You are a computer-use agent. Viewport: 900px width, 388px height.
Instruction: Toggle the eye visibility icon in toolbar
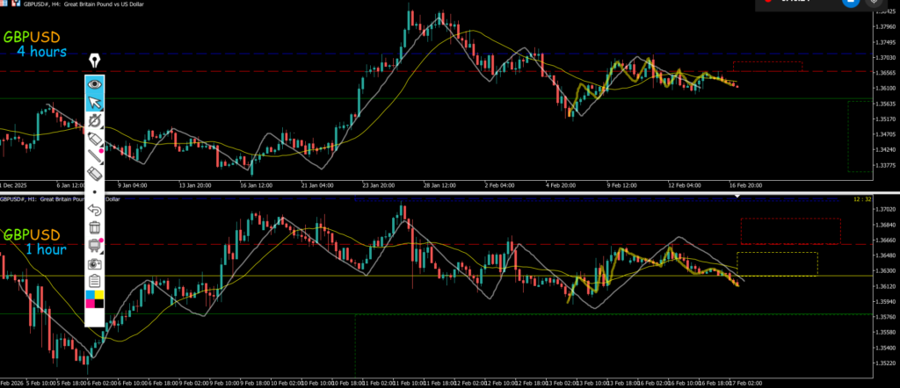(x=95, y=84)
